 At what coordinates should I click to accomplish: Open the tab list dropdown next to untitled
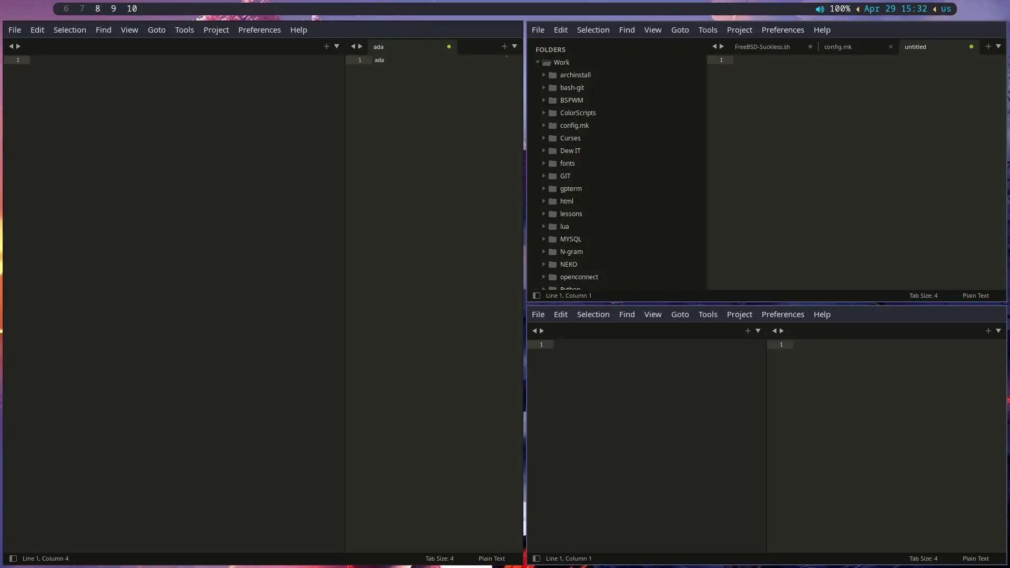coord(998,46)
